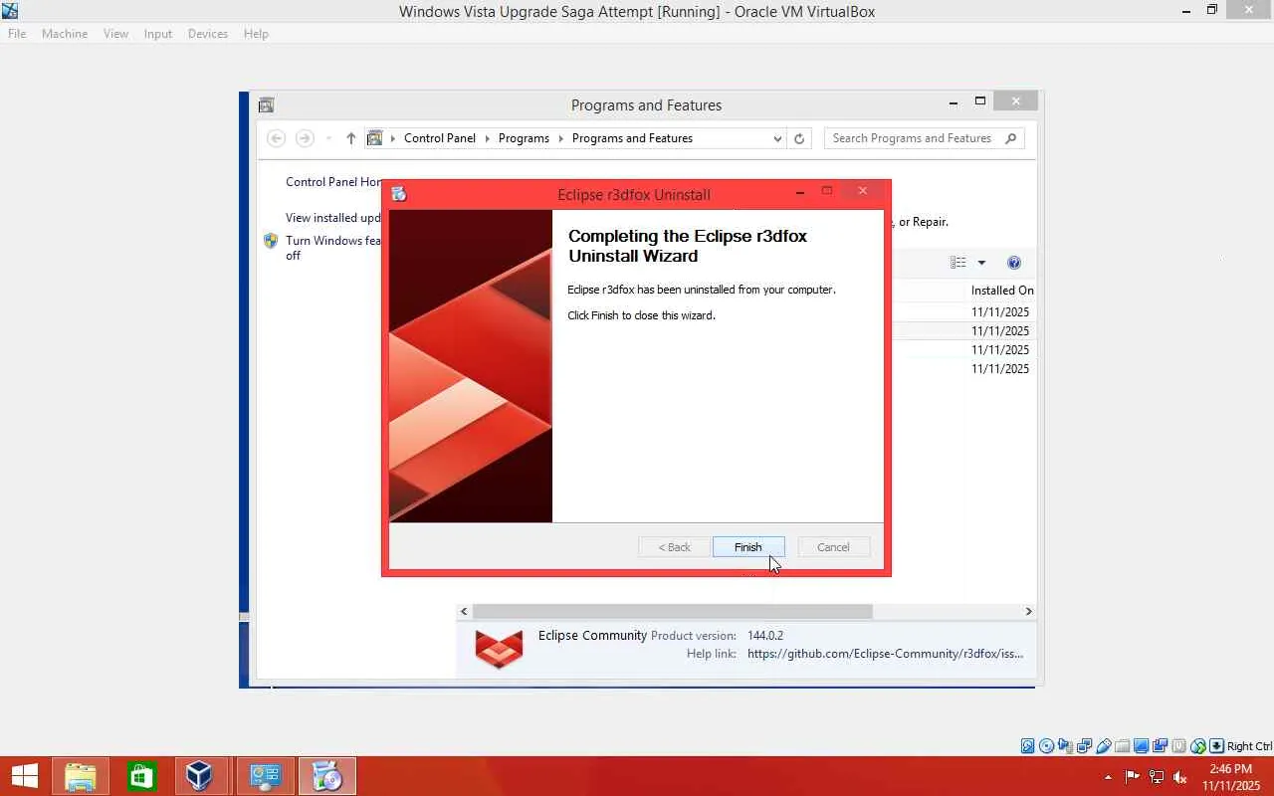This screenshot has width=1274, height=796.
Task: Click the shield icon beside Turn Windows features
Action: [271, 241]
